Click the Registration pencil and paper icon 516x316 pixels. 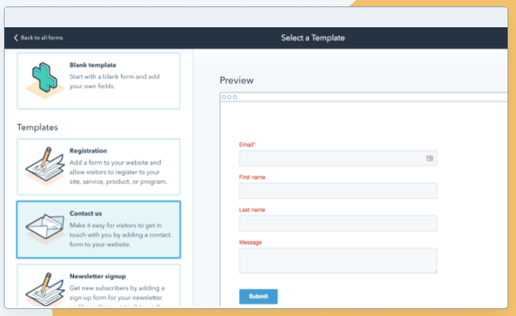[x=43, y=166]
